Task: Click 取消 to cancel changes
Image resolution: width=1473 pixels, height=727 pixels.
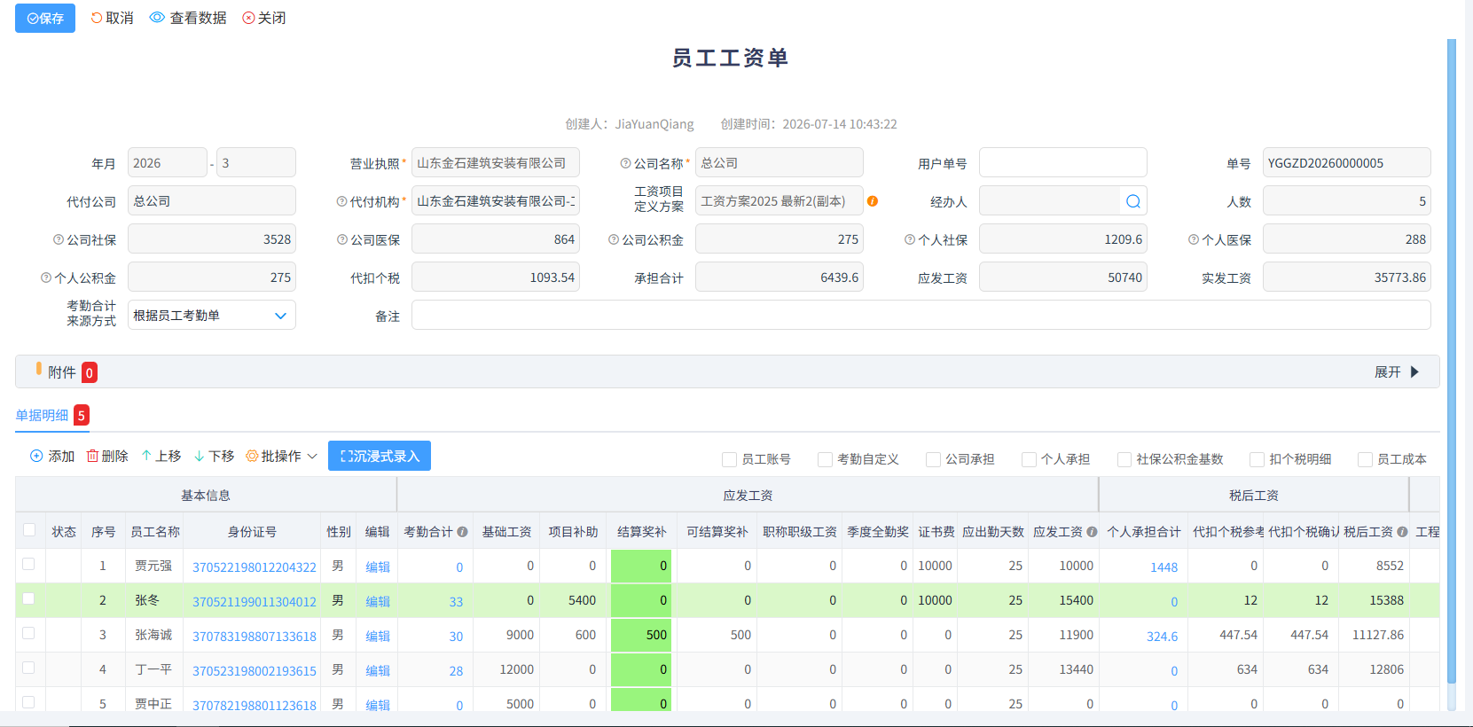Action: tap(112, 18)
